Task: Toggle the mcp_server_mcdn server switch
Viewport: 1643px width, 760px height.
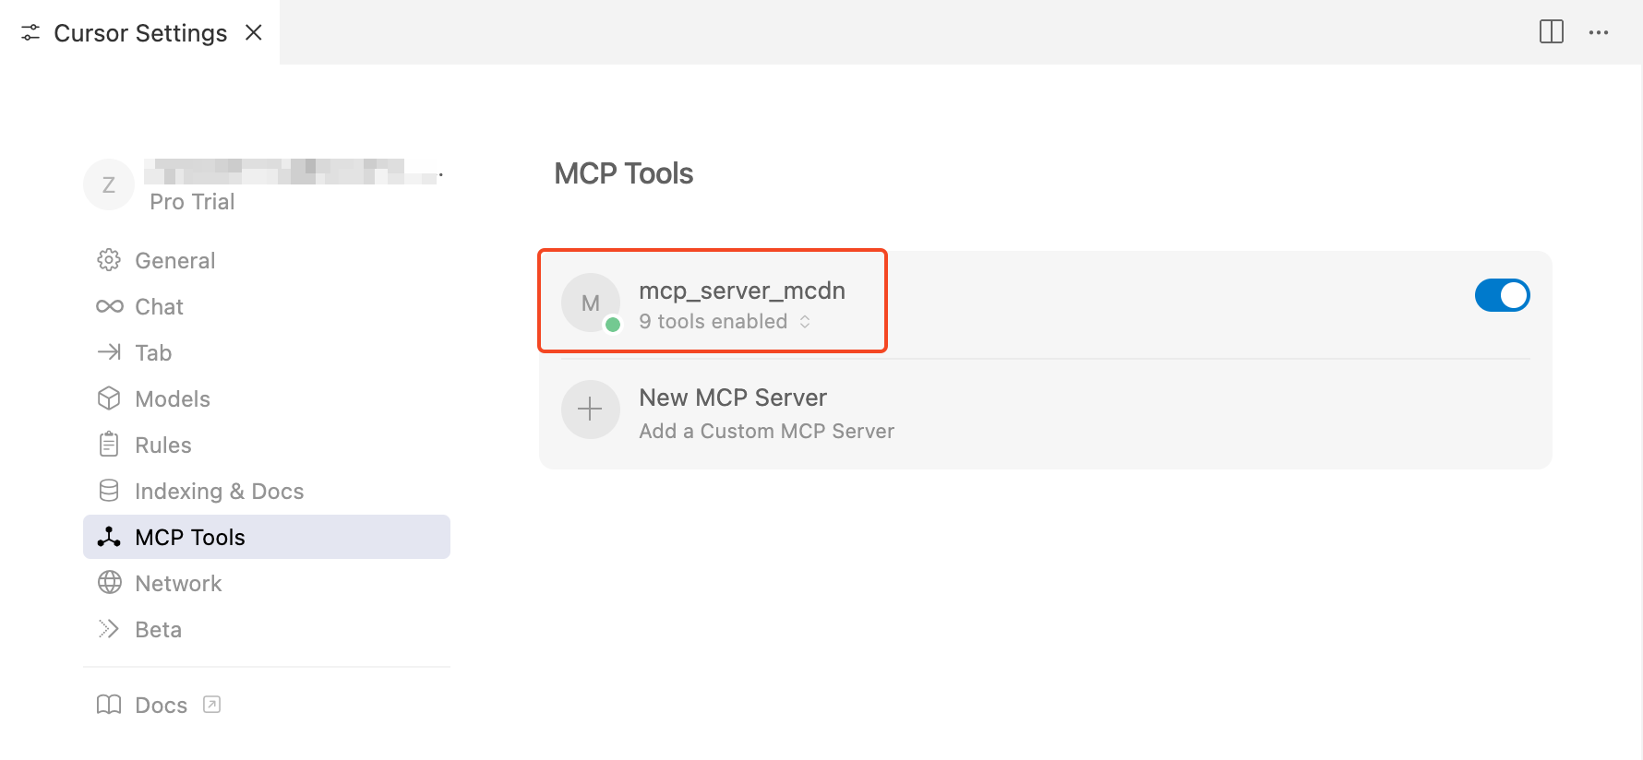Action: (x=1502, y=295)
